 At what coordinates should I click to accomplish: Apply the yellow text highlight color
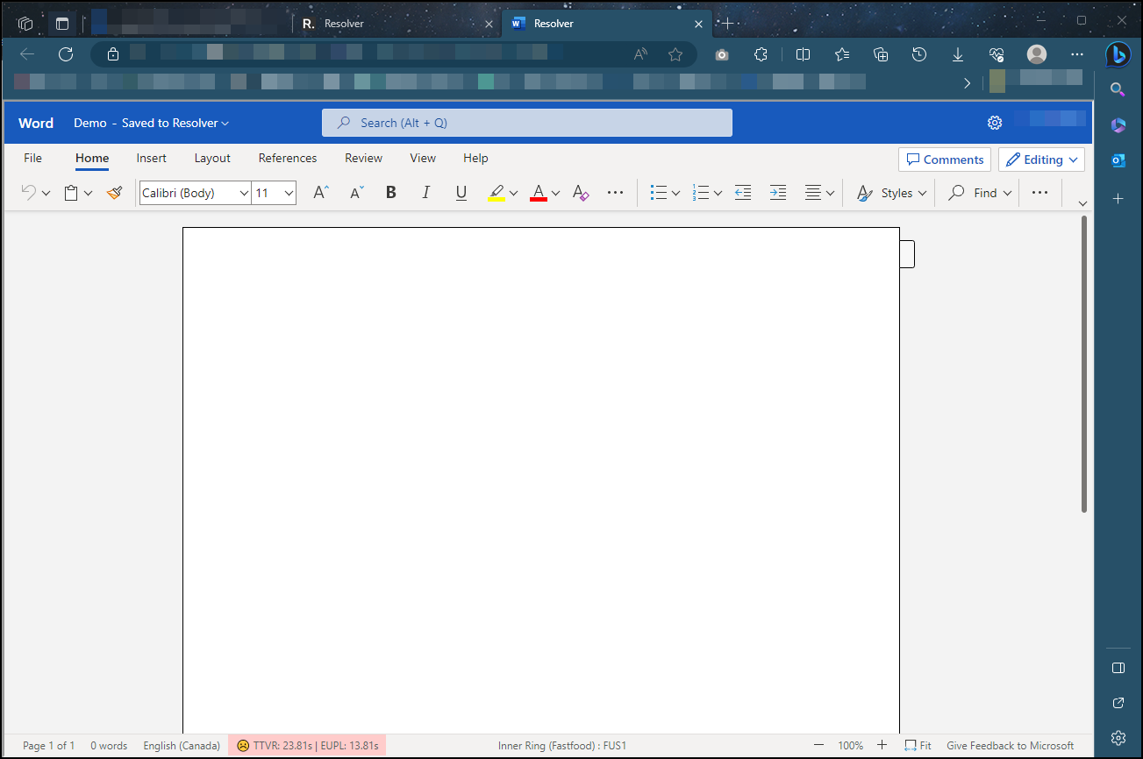point(496,193)
